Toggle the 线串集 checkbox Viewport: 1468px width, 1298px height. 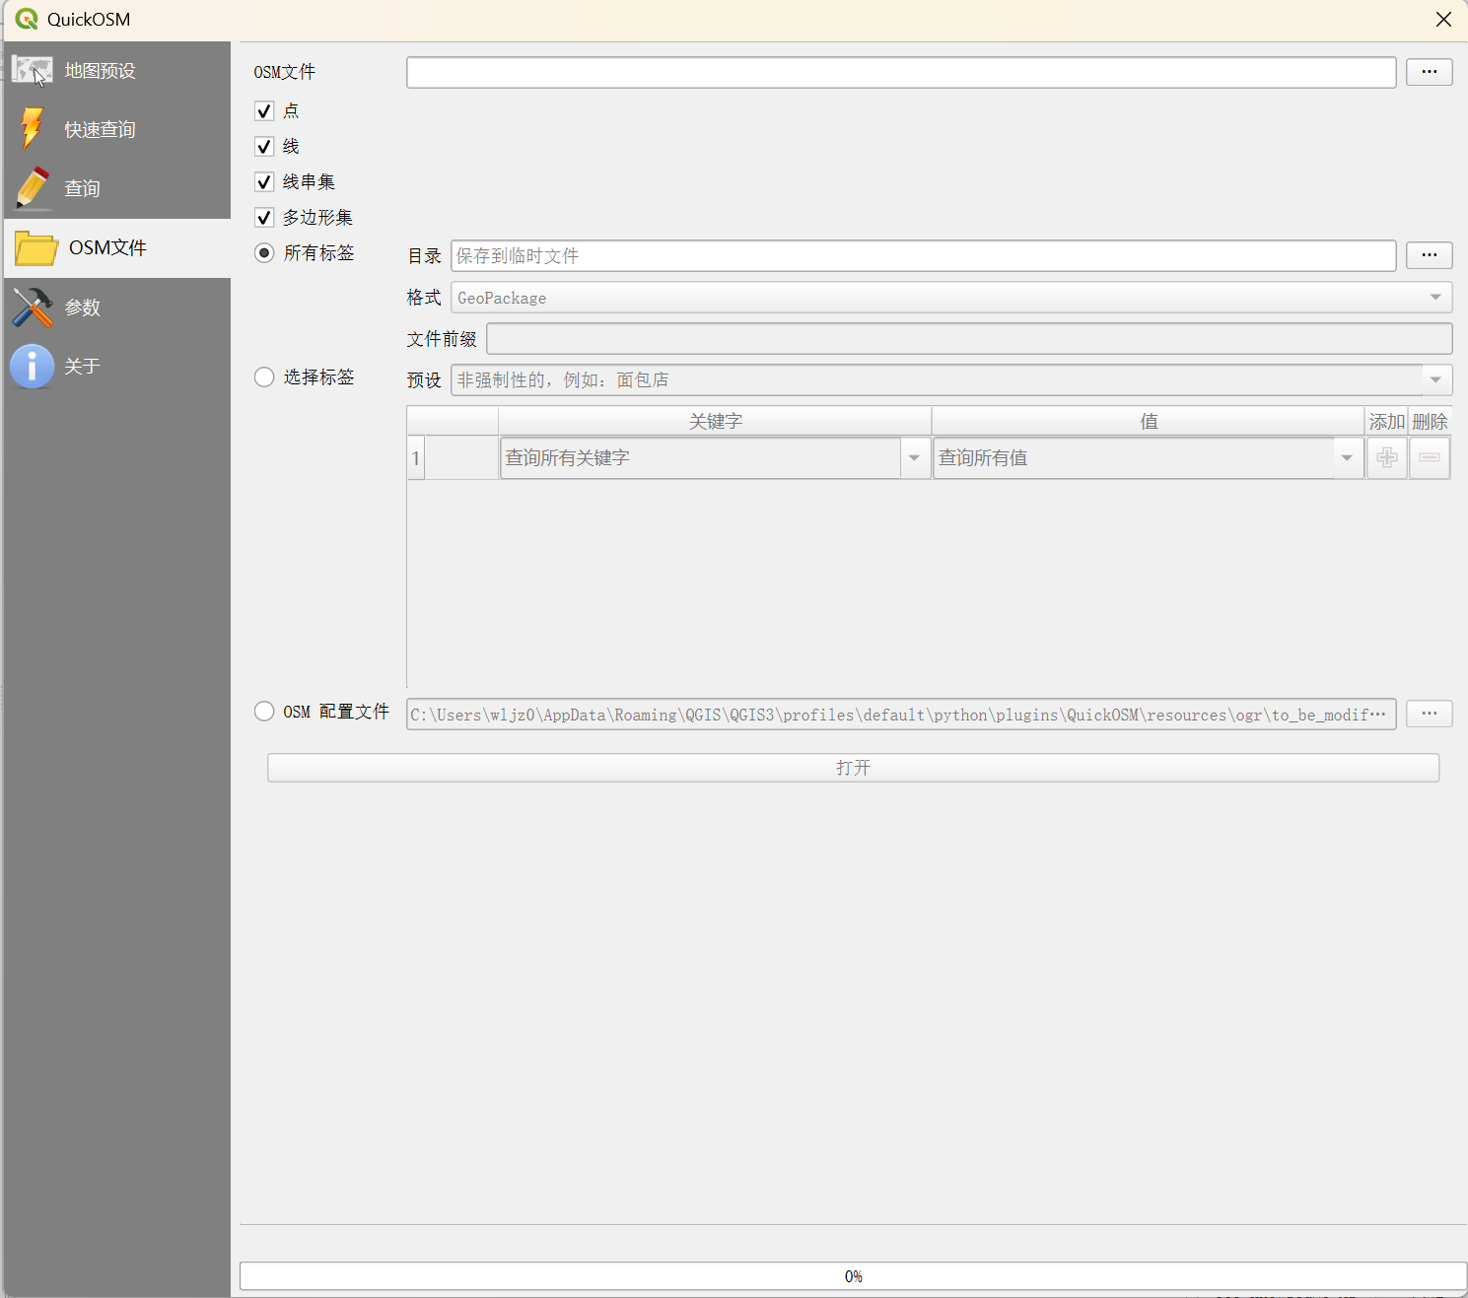[264, 182]
